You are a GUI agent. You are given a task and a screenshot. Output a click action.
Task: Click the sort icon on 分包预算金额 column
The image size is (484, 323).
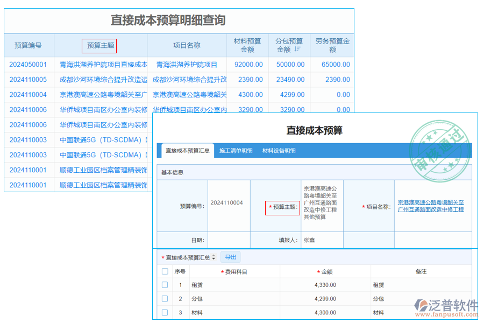tap(297, 48)
